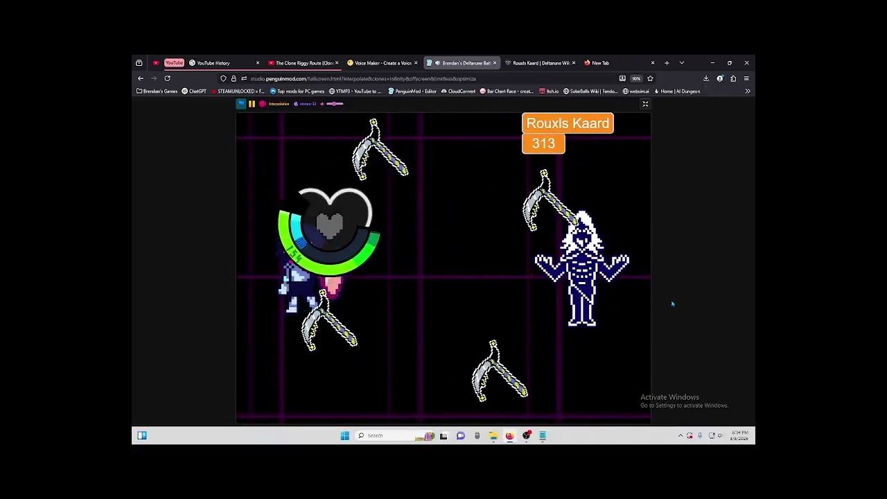This screenshot has height=499, width=887.
Task: Stop the project using red stop icon
Action: [262, 104]
